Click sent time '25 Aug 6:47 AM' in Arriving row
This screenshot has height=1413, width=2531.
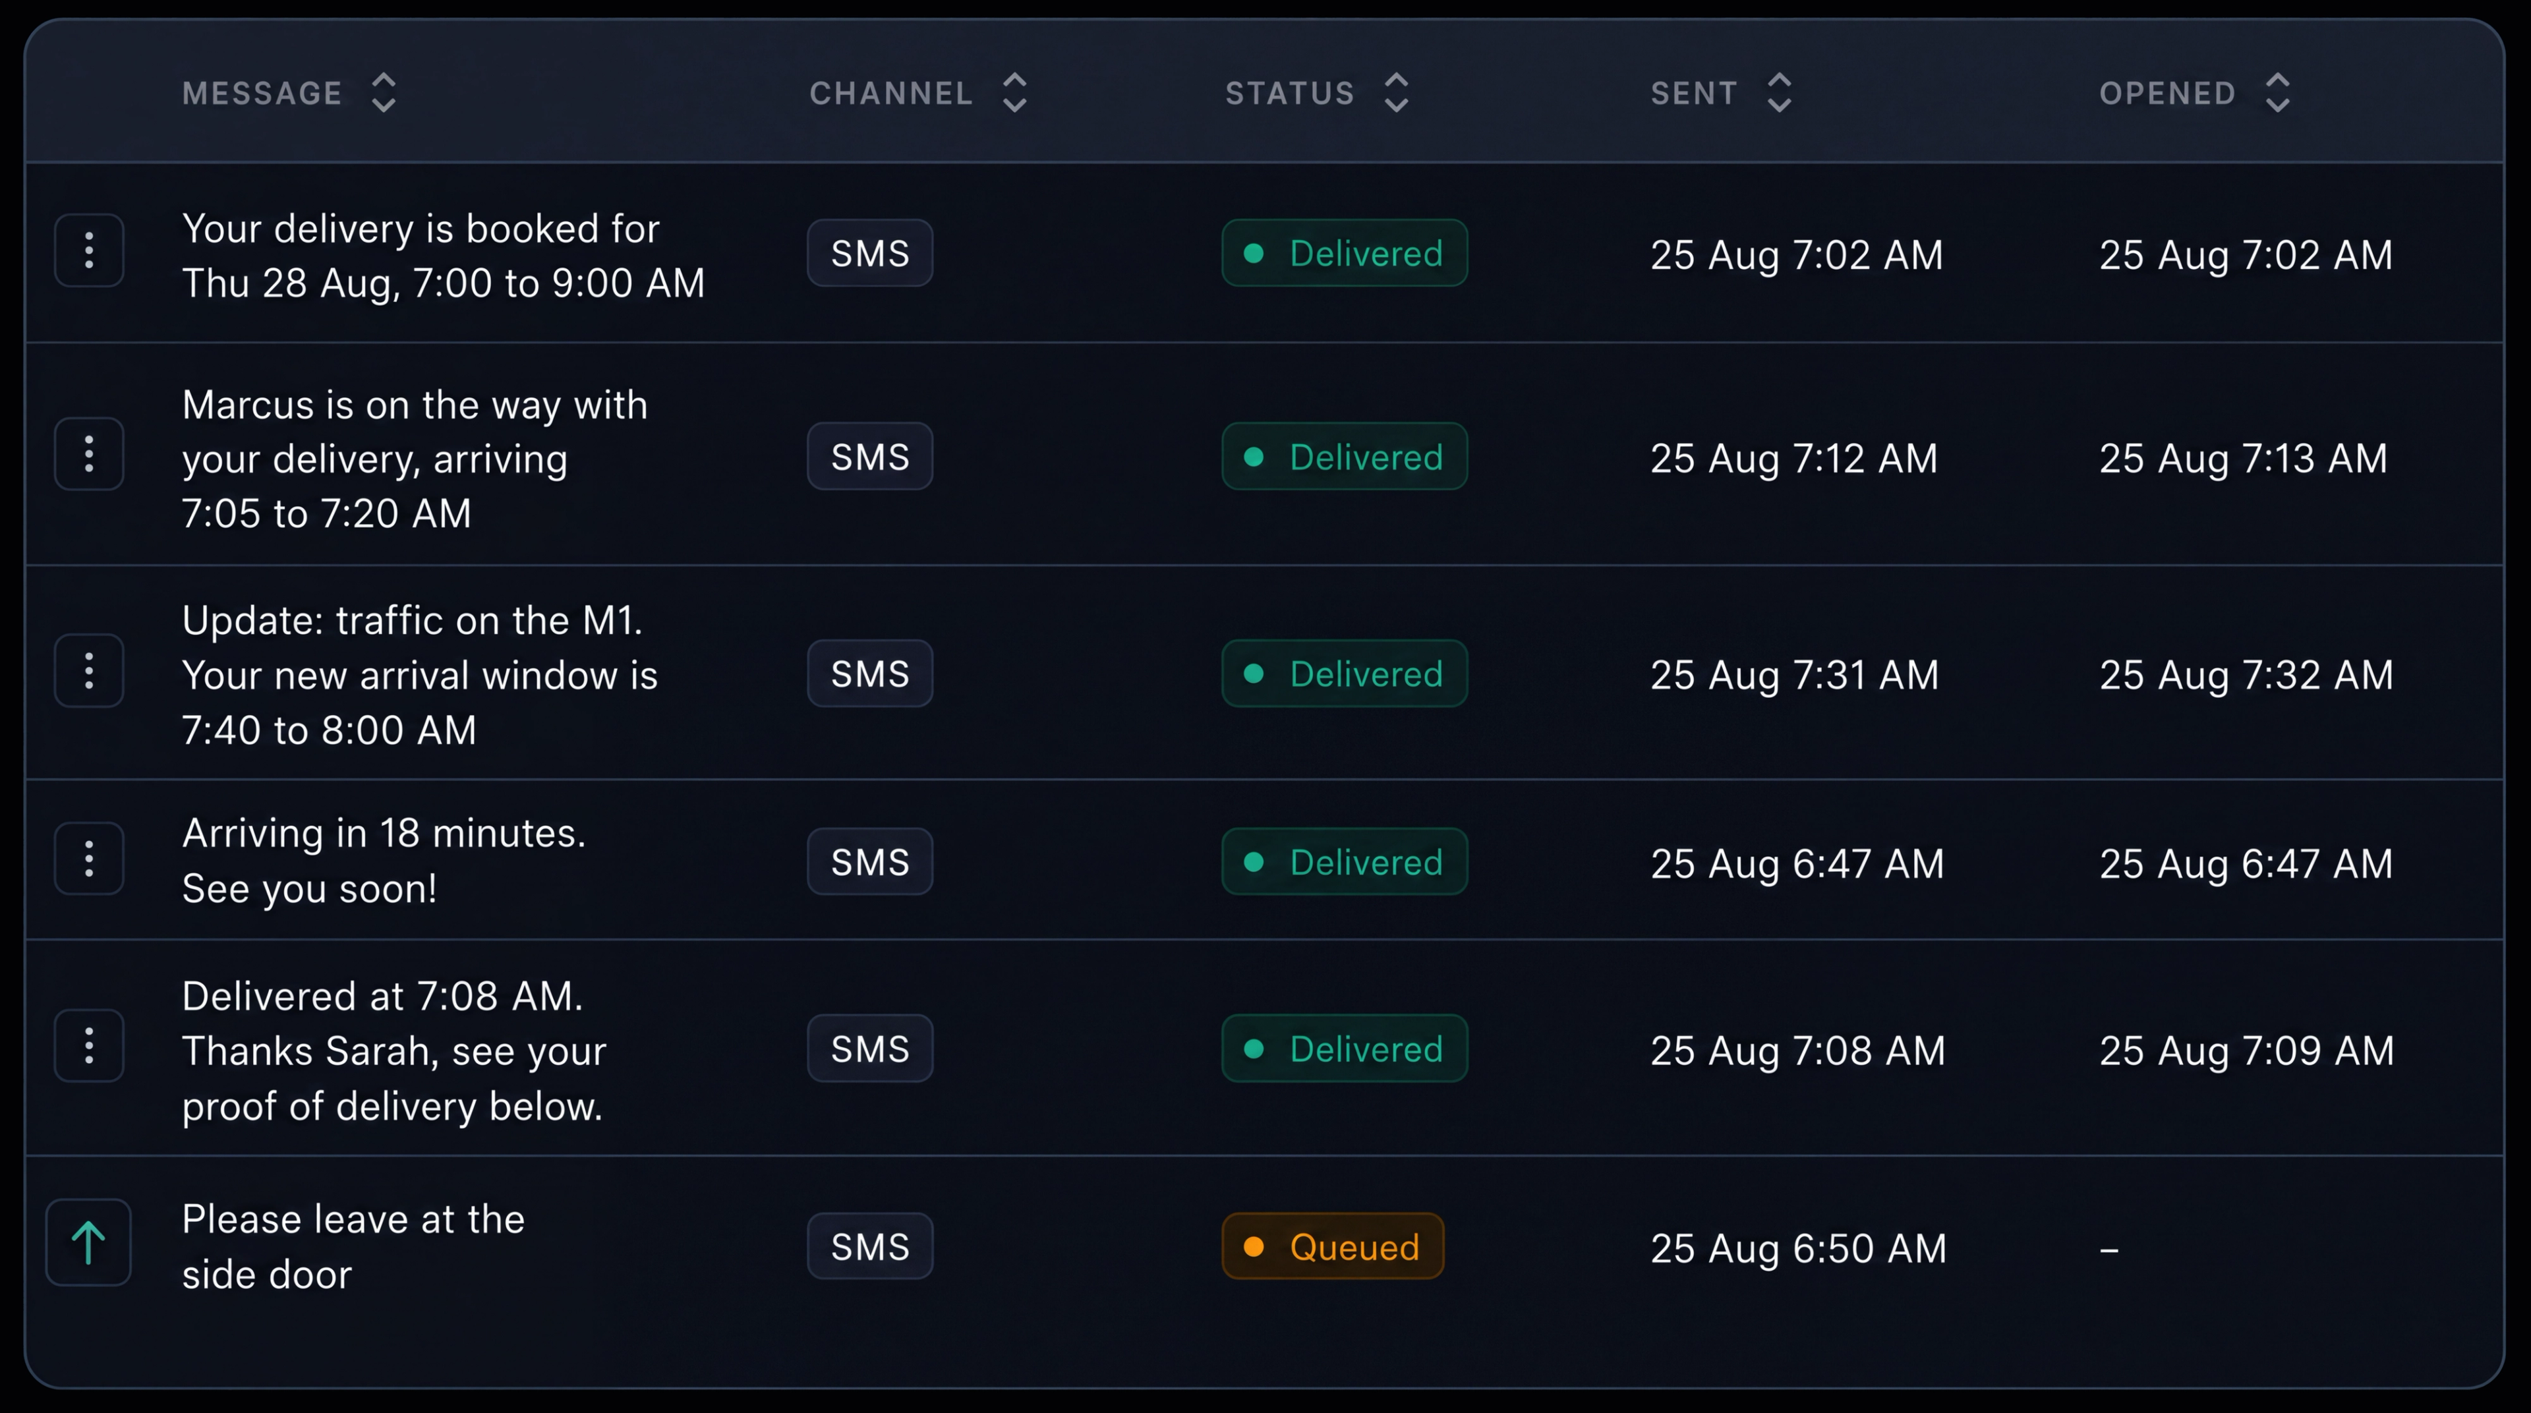[x=1797, y=864]
